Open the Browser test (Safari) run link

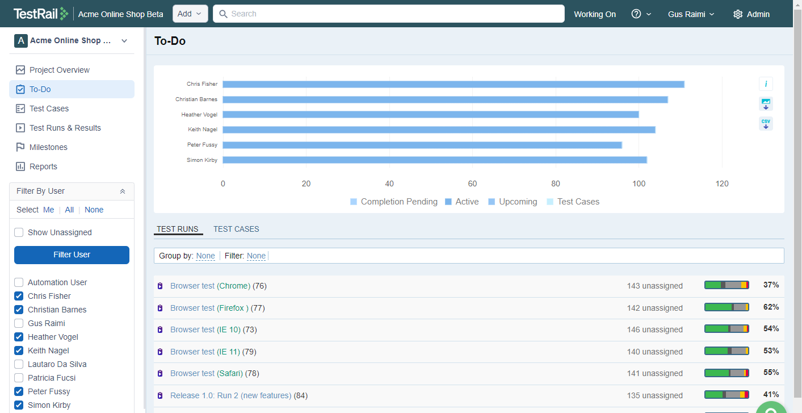click(x=207, y=373)
